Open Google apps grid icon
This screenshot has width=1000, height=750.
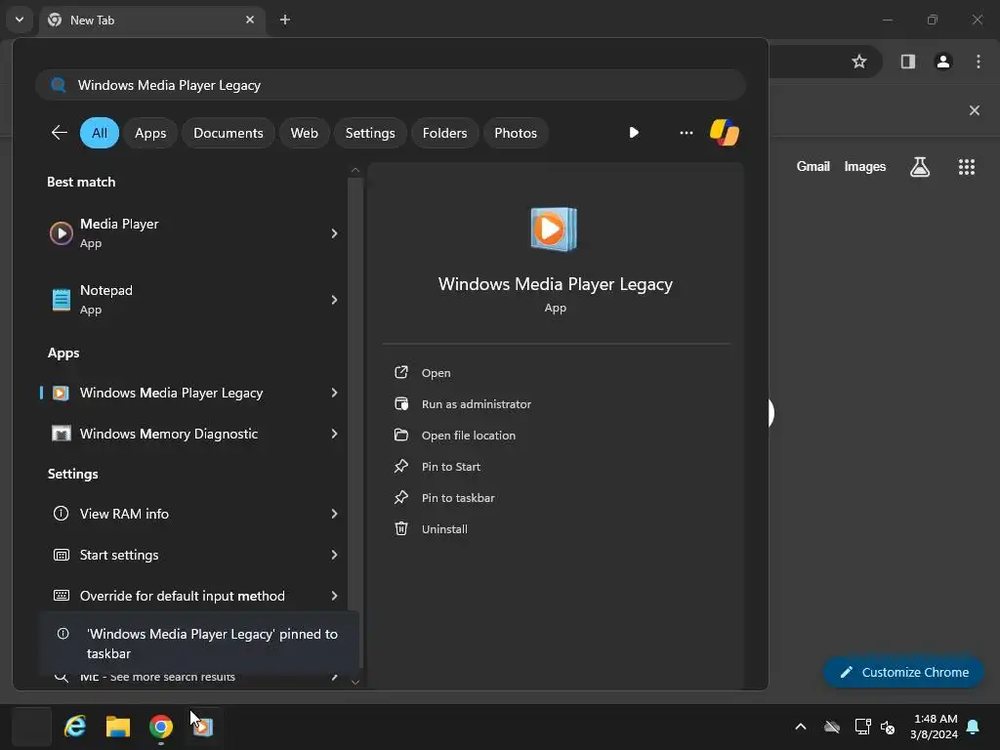coord(967,167)
